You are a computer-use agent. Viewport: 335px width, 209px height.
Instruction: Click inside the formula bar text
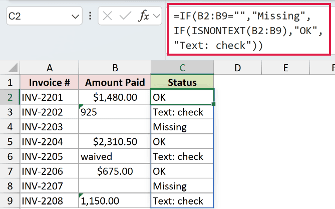[248, 31]
